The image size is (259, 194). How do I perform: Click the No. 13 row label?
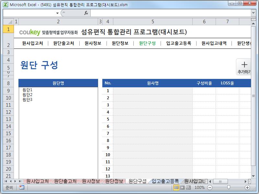108,176
